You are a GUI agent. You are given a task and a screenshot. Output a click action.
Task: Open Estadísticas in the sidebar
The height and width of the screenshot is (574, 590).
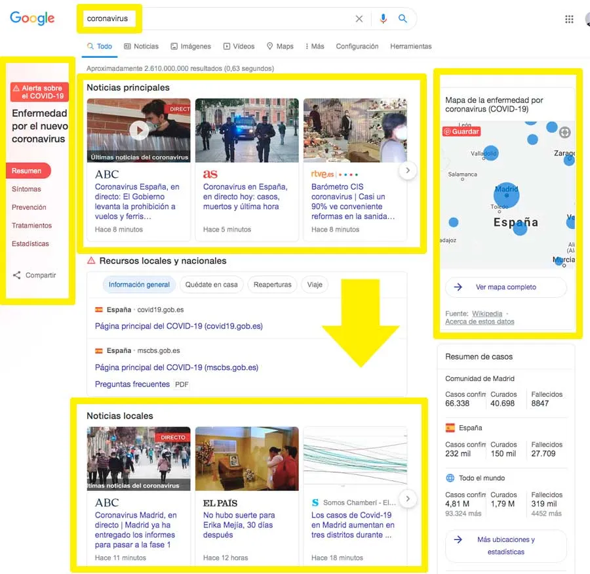coord(30,243)
